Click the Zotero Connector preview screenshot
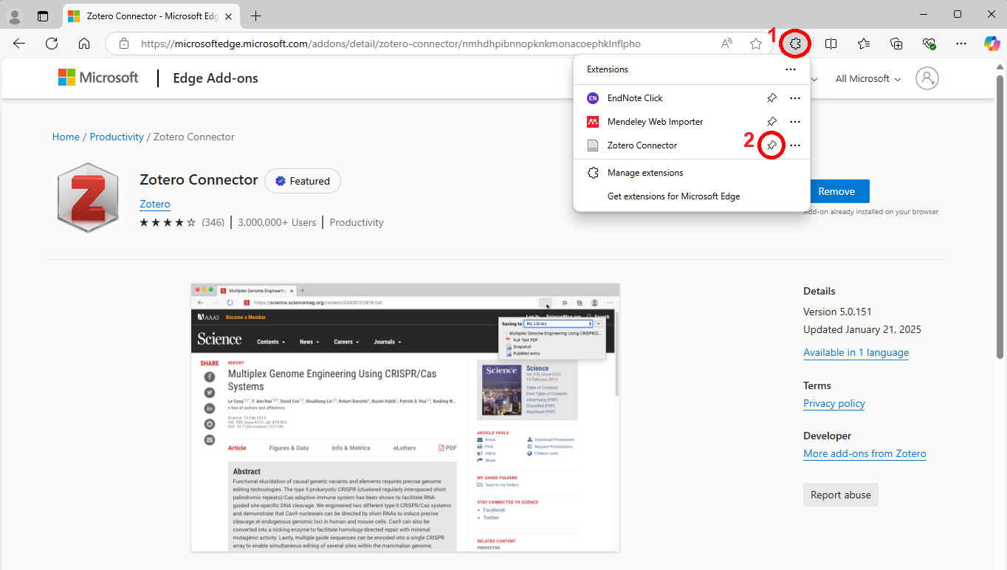Viewport: 1007px width, 570px height. (x=405, y=417)
